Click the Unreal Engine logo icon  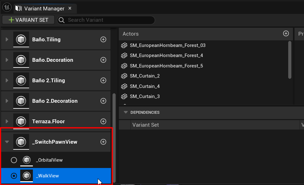[x=7, y=8]
